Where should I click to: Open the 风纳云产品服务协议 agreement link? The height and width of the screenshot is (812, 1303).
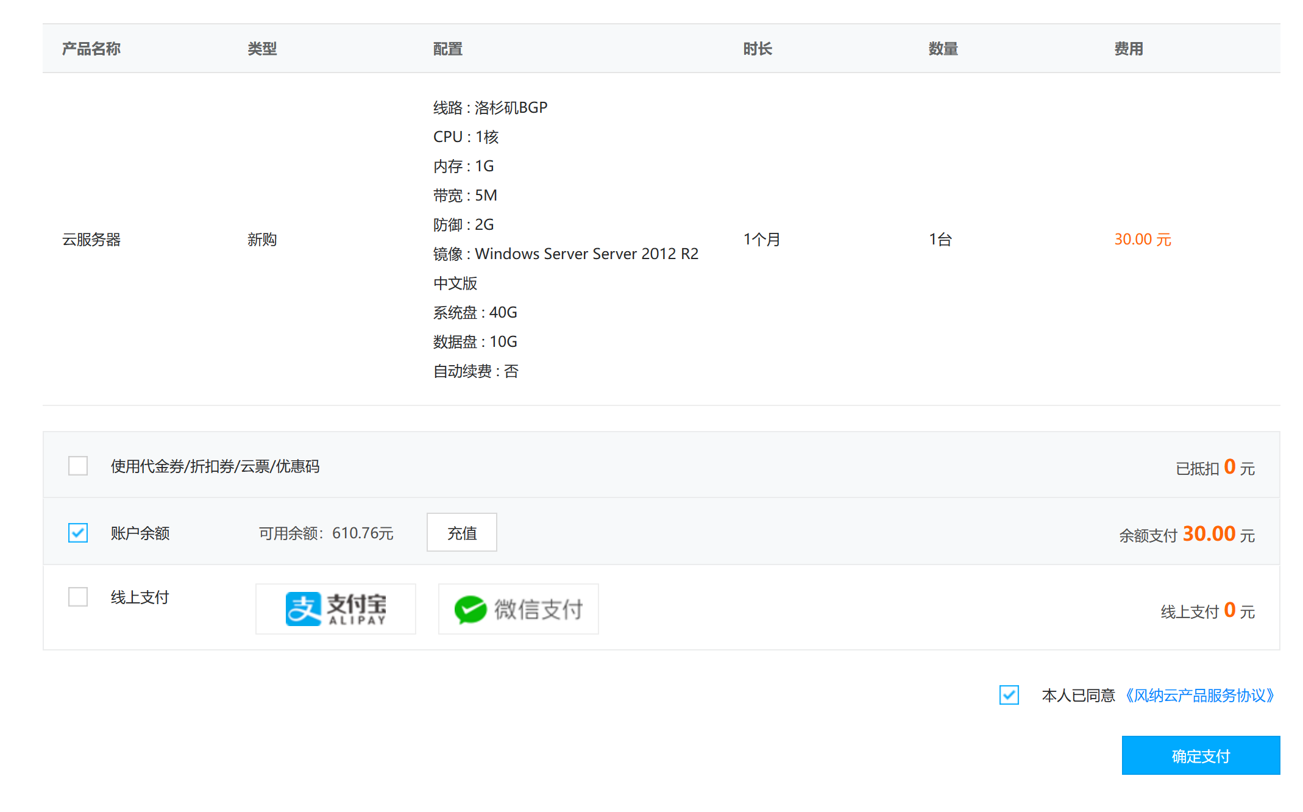1199,695
